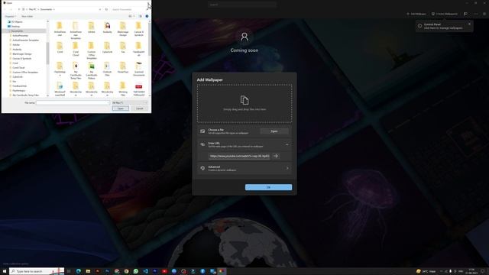The width and height of the screenshot is (489, 275).
Task: Select the Outlook Files folder
Action: (x=107, y=69)
